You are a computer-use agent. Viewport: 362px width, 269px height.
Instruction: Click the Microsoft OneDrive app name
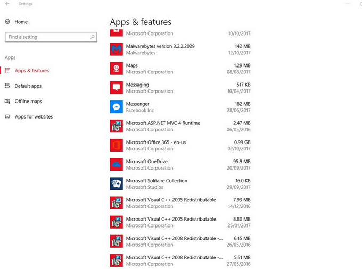coord(146,162)
